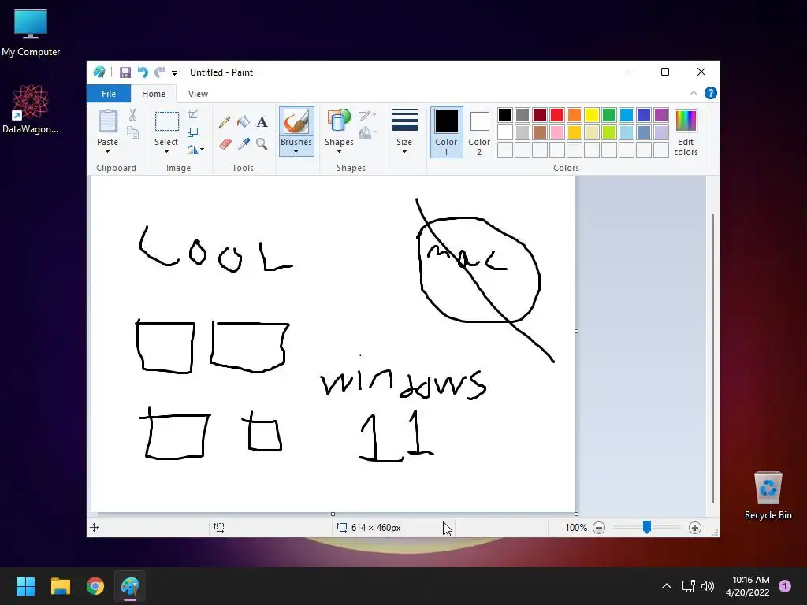Pick the green color swatch

pyautogui.click(x=609, y=115)
